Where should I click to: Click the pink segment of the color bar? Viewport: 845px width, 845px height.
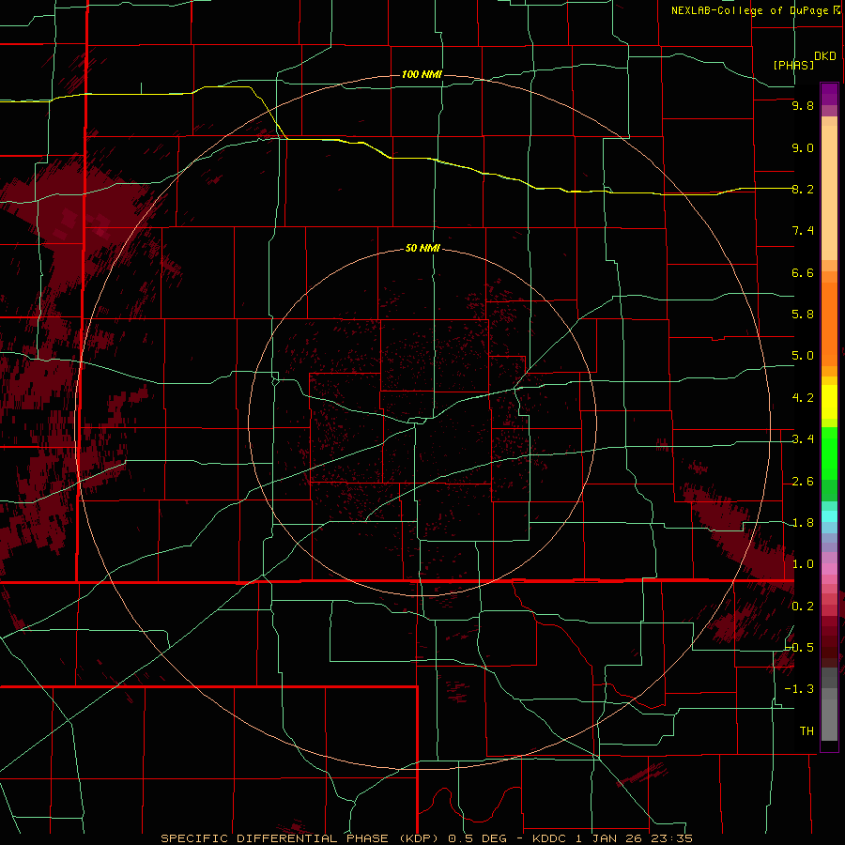click(829, 569)
